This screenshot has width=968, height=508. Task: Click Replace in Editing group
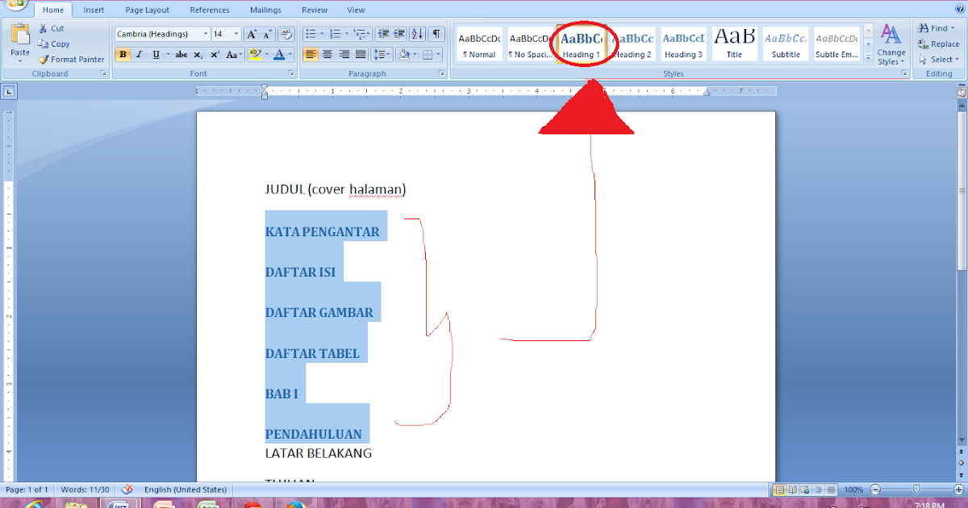939,44
